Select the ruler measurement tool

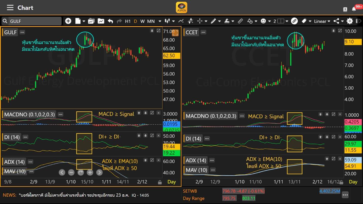240,21
